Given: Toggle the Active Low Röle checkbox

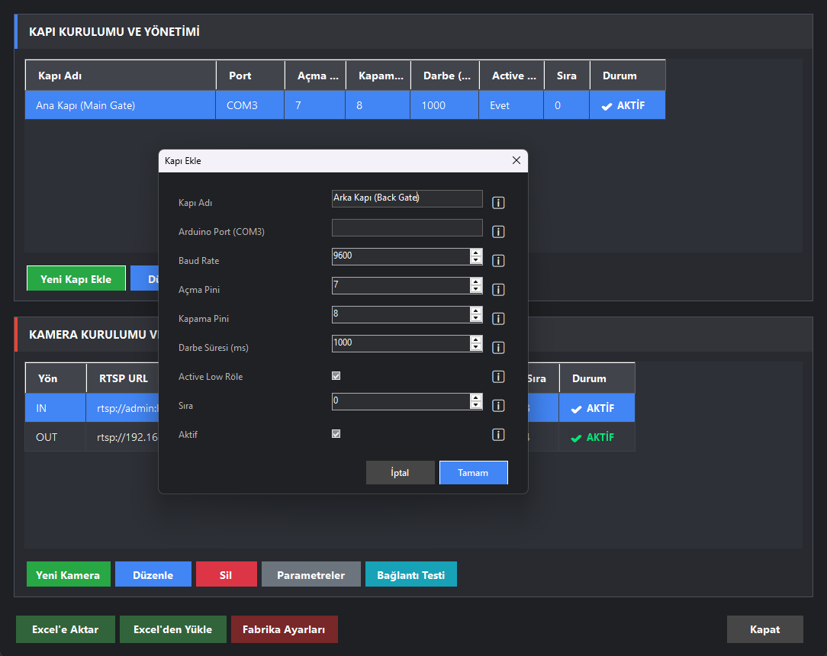Looking at the screenshot, I should (x=336, y=376).
